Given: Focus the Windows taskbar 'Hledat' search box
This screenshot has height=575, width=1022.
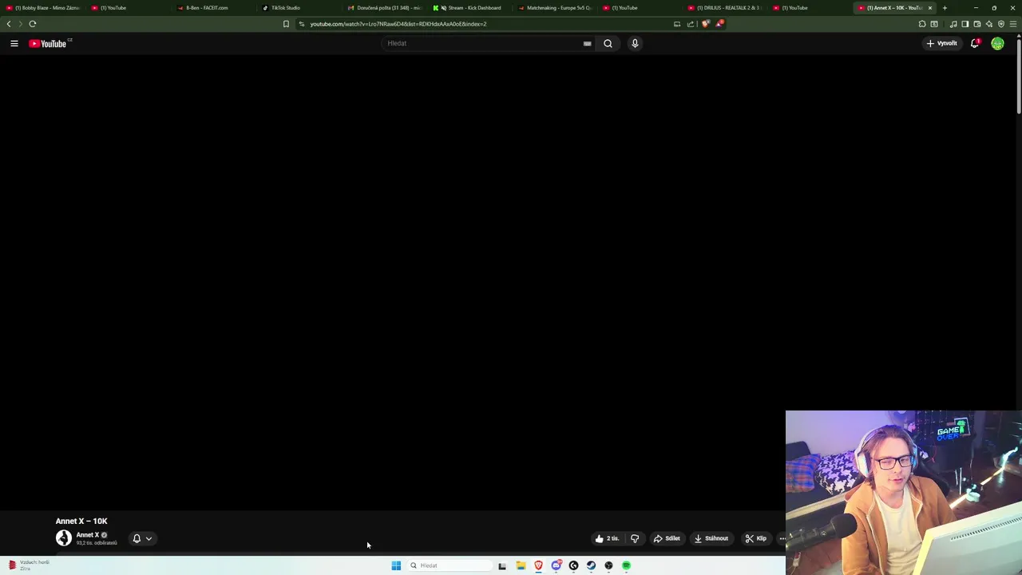Looking at the screenshot, I should pyautogui.click(x=449, y=565).
